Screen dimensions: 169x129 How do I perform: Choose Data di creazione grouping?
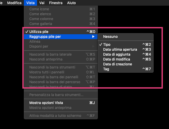click(x=117, y=64)
